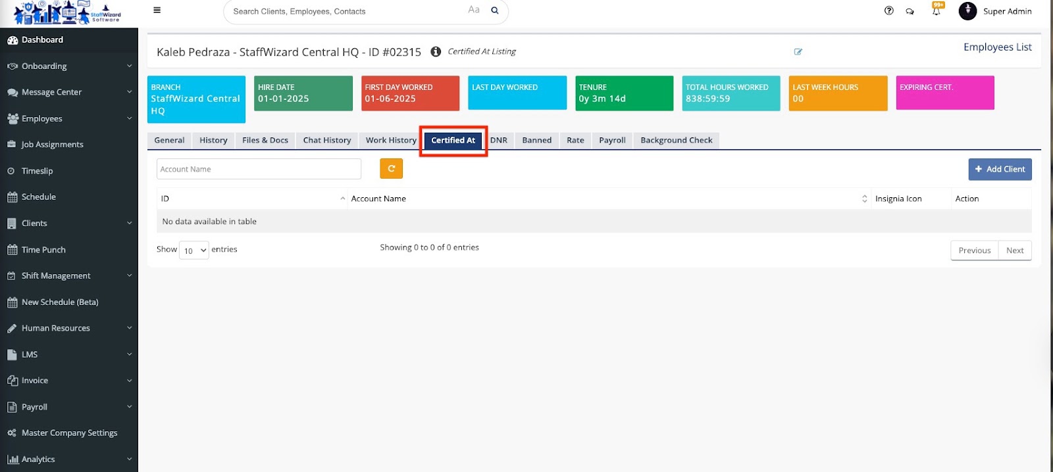Open the help question mark icon
Screen dimensions: 1053x472
coord(888,11)
